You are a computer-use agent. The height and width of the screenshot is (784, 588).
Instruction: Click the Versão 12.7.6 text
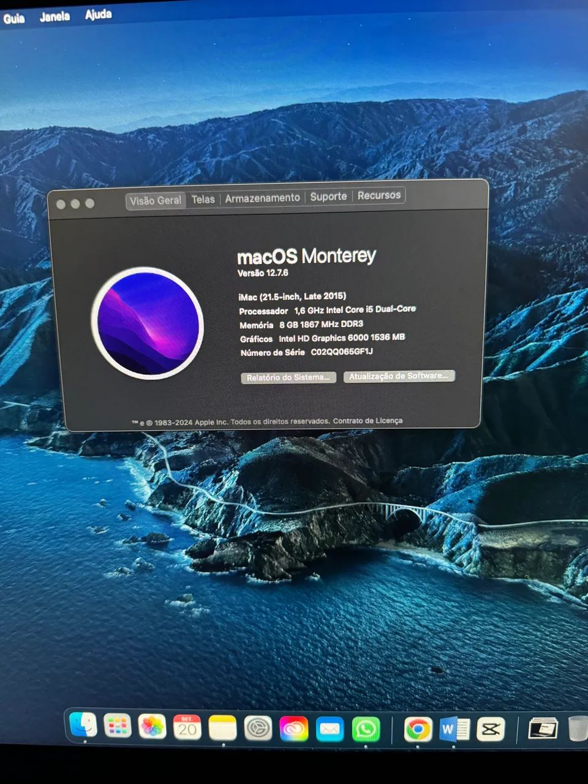point(263,273)
